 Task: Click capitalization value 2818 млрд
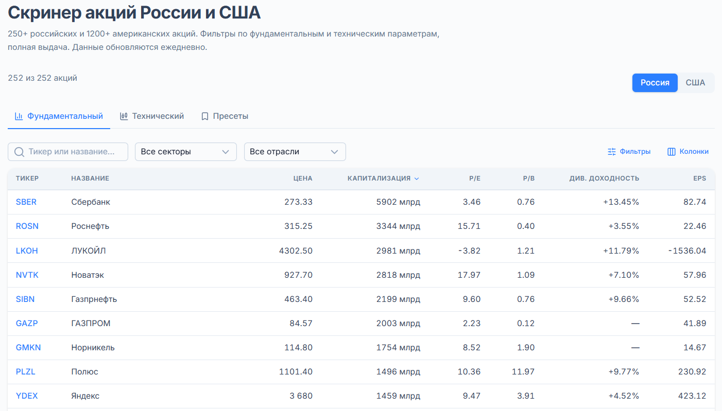(x=398, y=275)
